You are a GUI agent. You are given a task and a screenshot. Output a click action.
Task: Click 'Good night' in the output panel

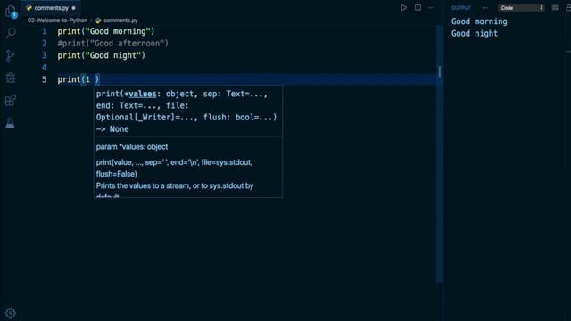coord(475,34)
